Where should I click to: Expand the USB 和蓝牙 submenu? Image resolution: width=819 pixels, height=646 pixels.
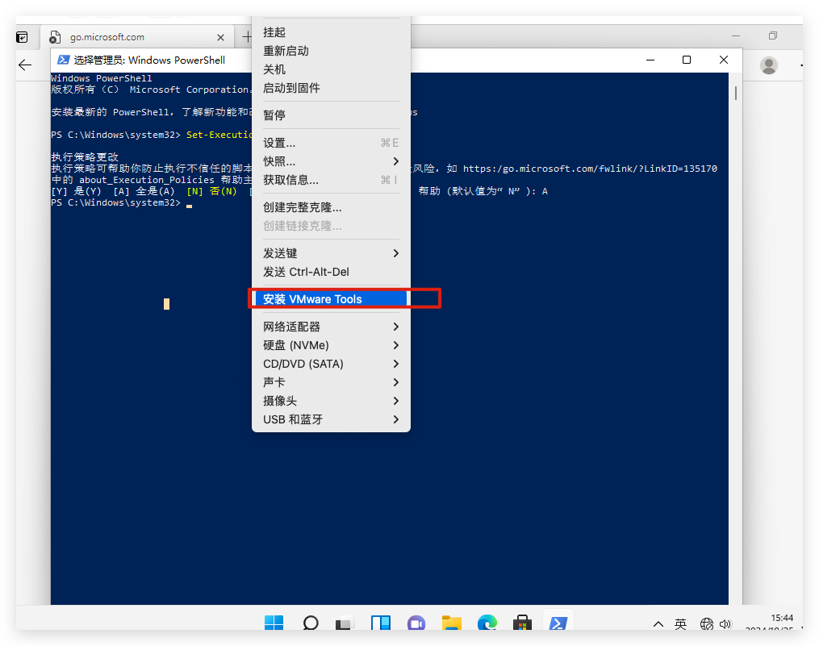(331, 419)
